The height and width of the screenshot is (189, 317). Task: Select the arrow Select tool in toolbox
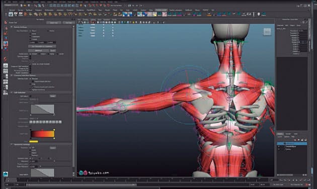(x=6, y=23)
